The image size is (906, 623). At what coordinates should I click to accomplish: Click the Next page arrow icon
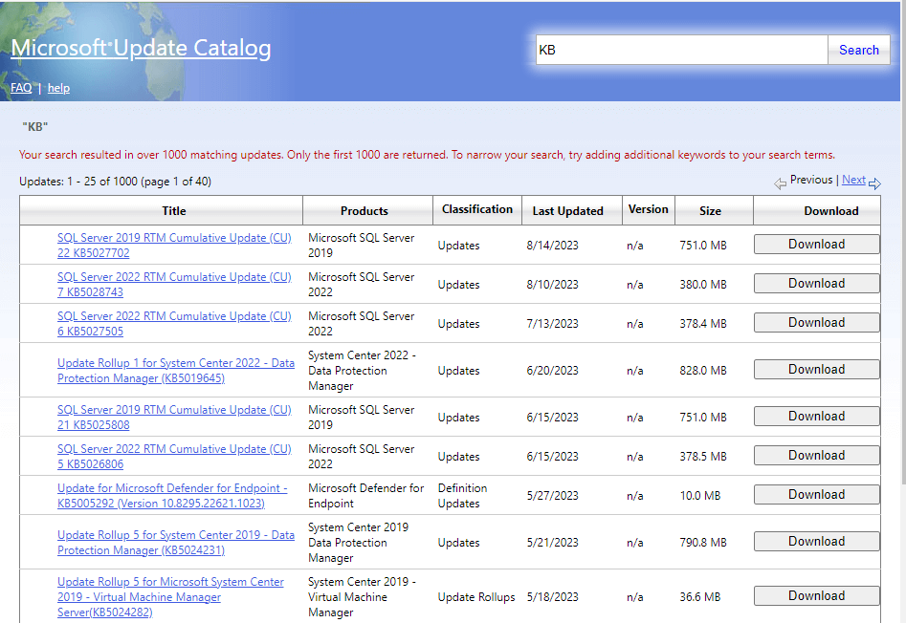coord(874,183)
